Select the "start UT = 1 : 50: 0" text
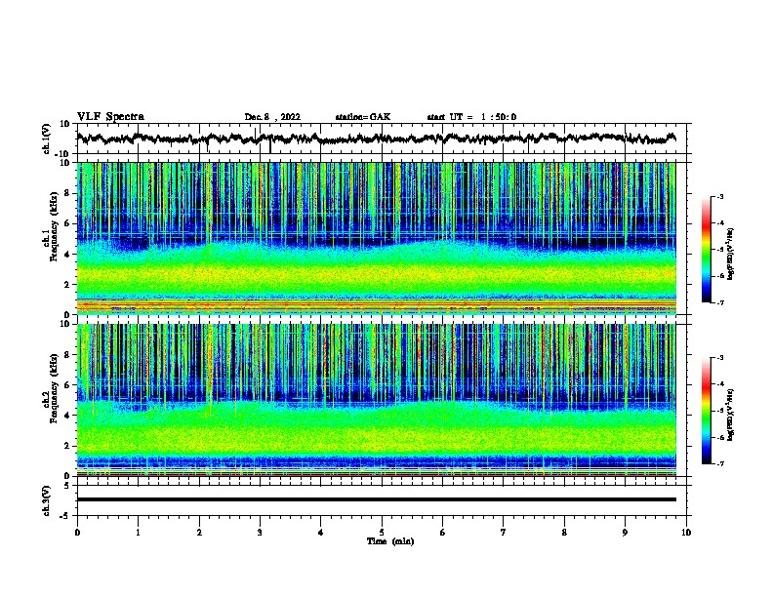The width and height of the screenshot is (773, 597). coord(471,117)
